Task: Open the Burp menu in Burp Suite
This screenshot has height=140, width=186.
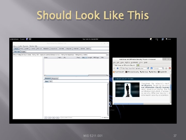Action: point(15,46)
